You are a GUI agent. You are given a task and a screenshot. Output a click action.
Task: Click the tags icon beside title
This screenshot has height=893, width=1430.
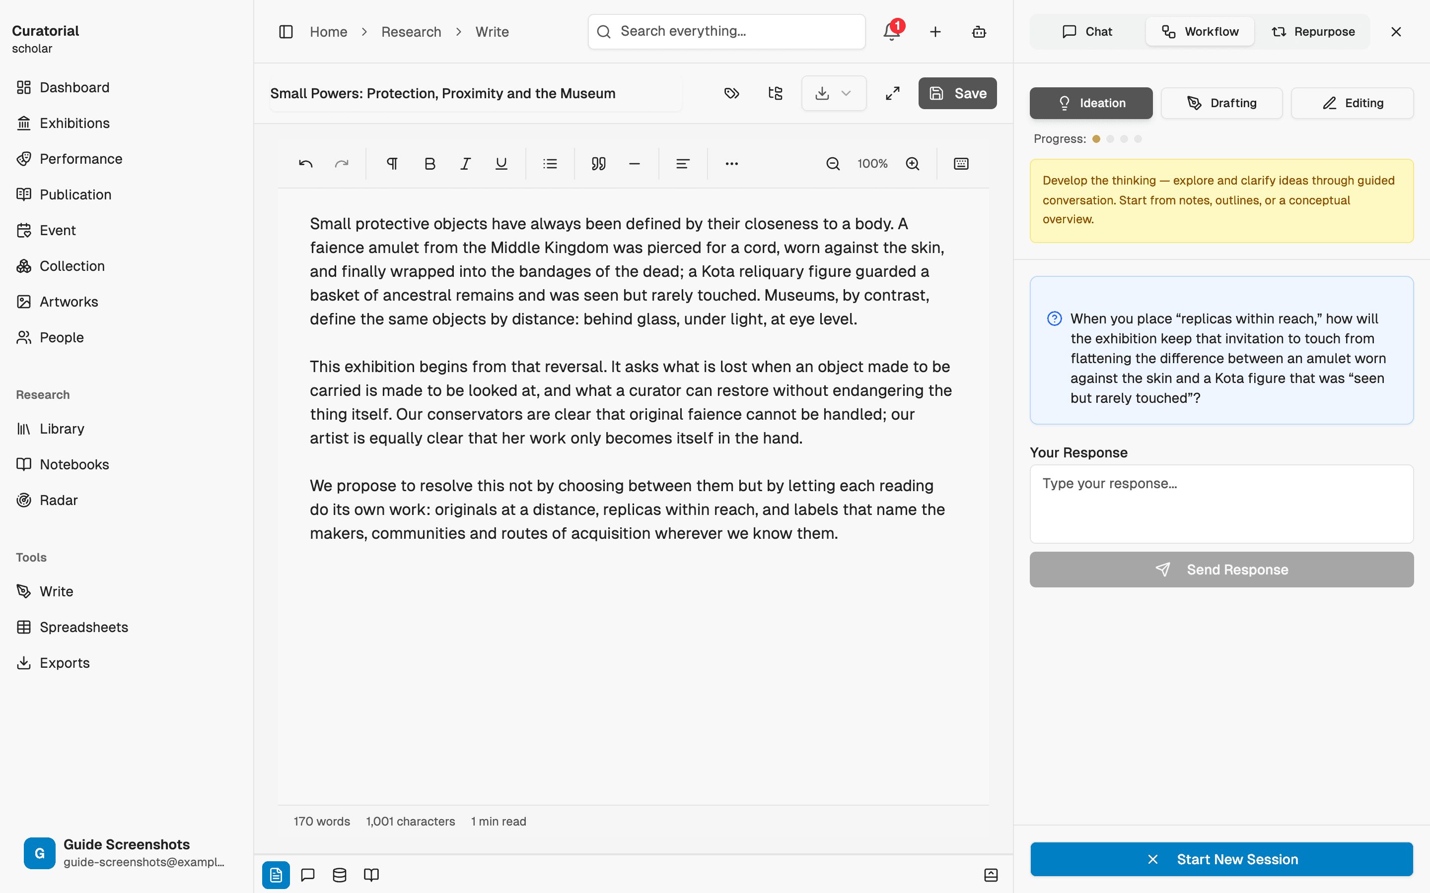click(731, 93)
